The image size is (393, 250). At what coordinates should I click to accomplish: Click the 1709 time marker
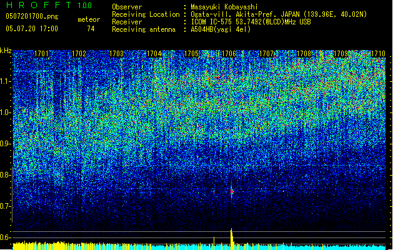click(341, 54)
